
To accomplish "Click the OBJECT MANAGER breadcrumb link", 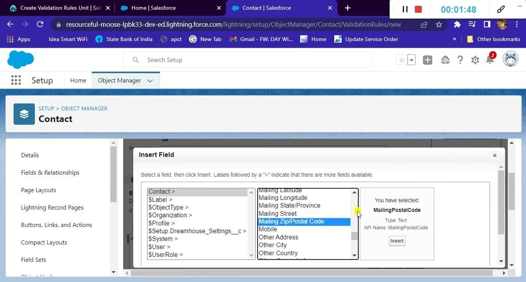I will [x=84, y=109].
